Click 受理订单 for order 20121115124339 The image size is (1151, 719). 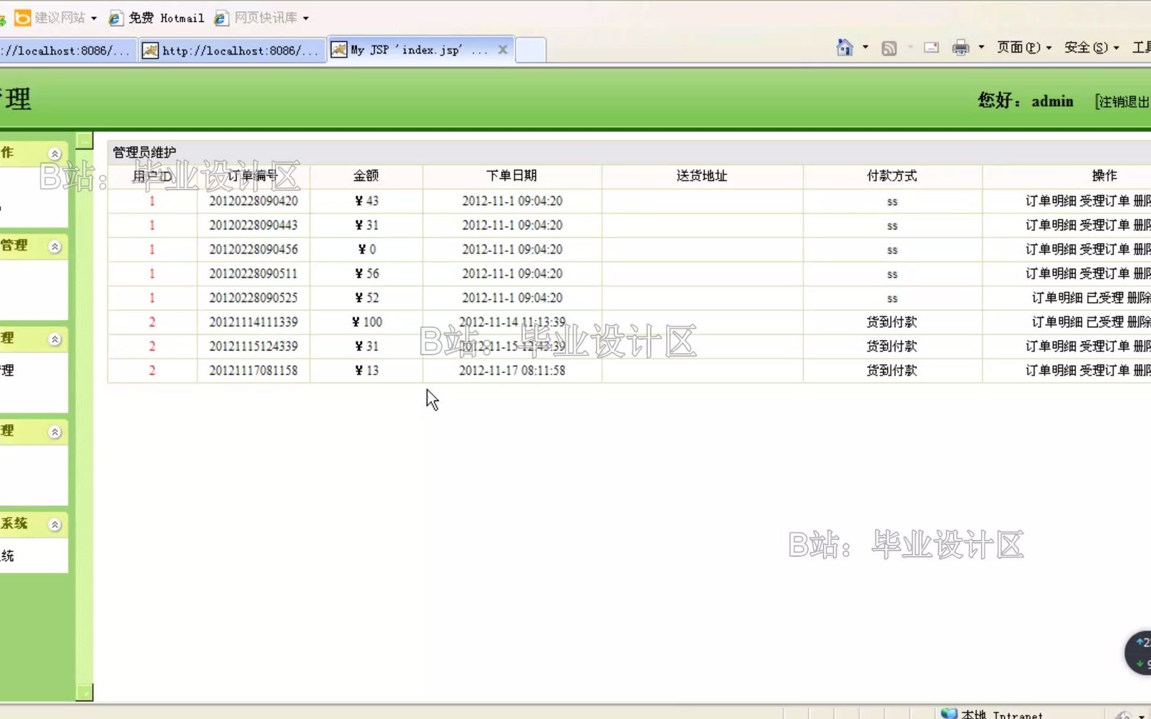click(x=1104, y=346)
